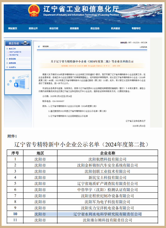The image size is (166, 228).
Task: Open 传统产业转型升级 sidebar sub-item
Action: 15,52
